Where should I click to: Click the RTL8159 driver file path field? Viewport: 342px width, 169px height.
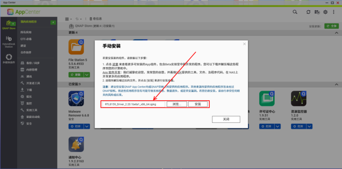(133, 104)
